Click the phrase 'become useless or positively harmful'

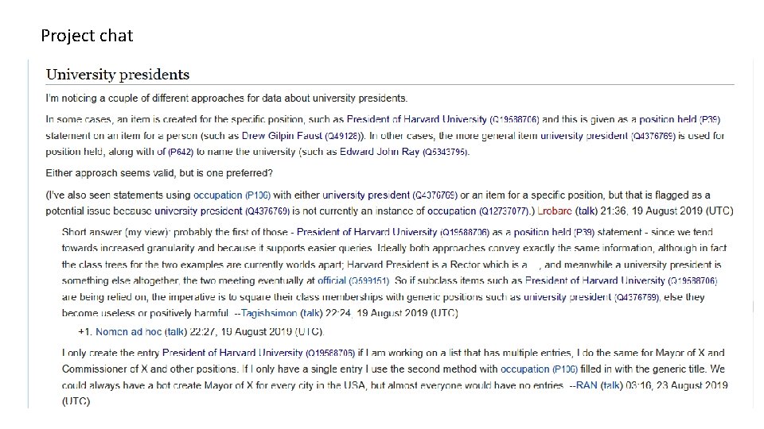click(x=145, y=313)
